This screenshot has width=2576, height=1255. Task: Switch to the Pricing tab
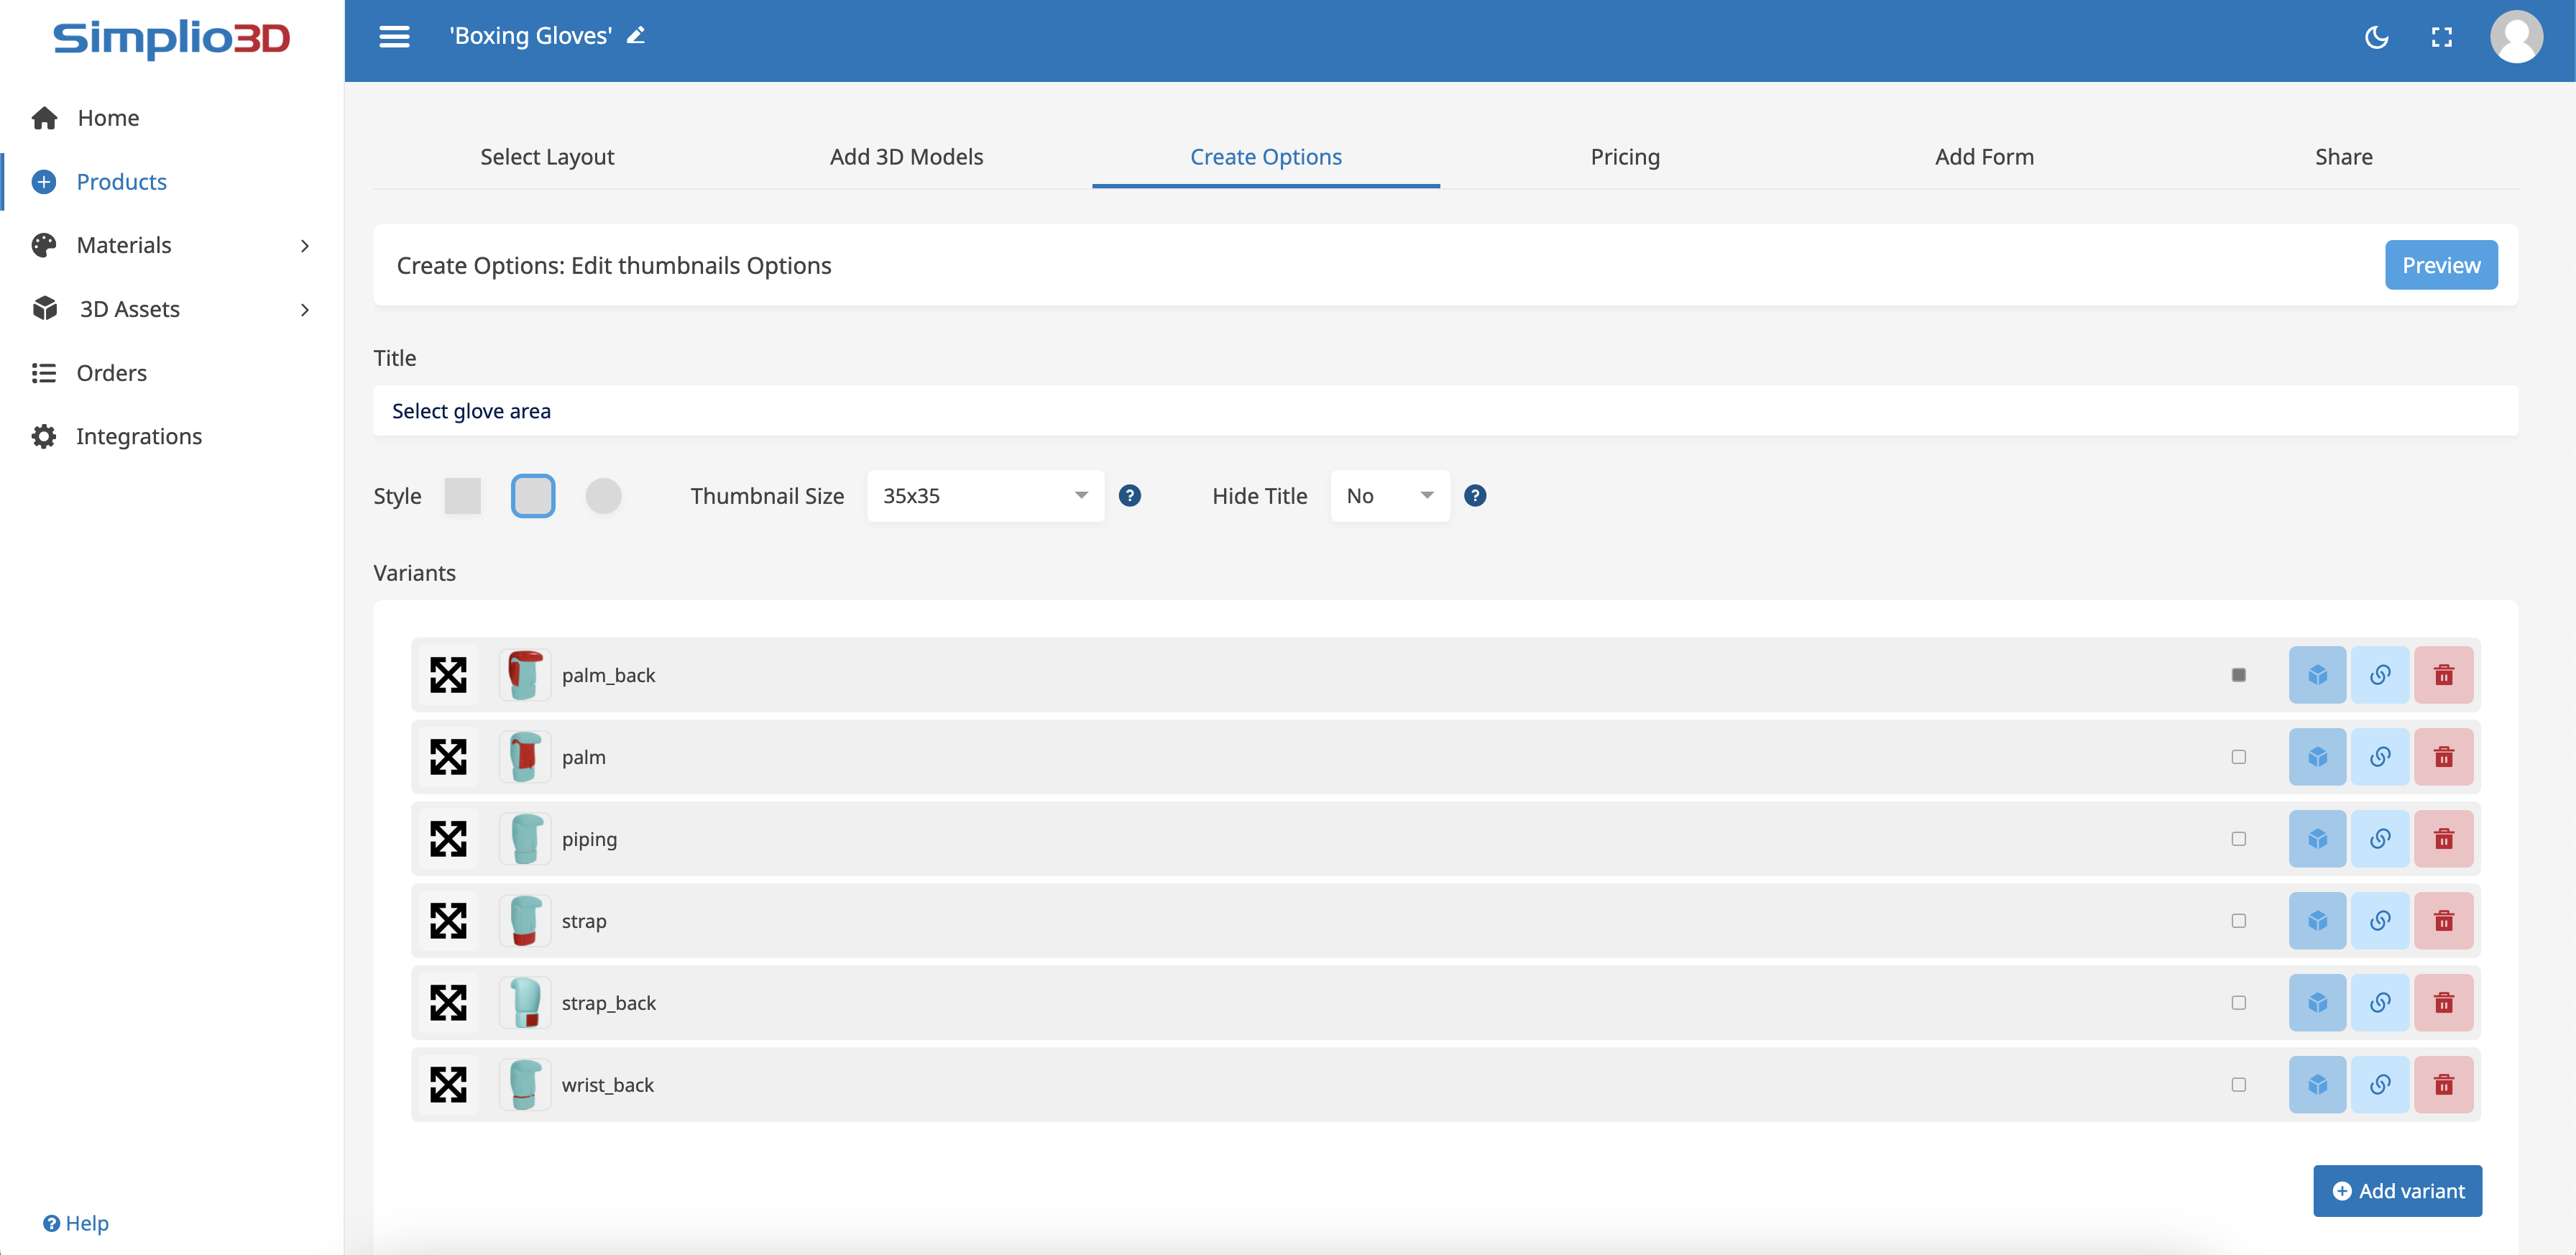click(x=1624, y=157)
